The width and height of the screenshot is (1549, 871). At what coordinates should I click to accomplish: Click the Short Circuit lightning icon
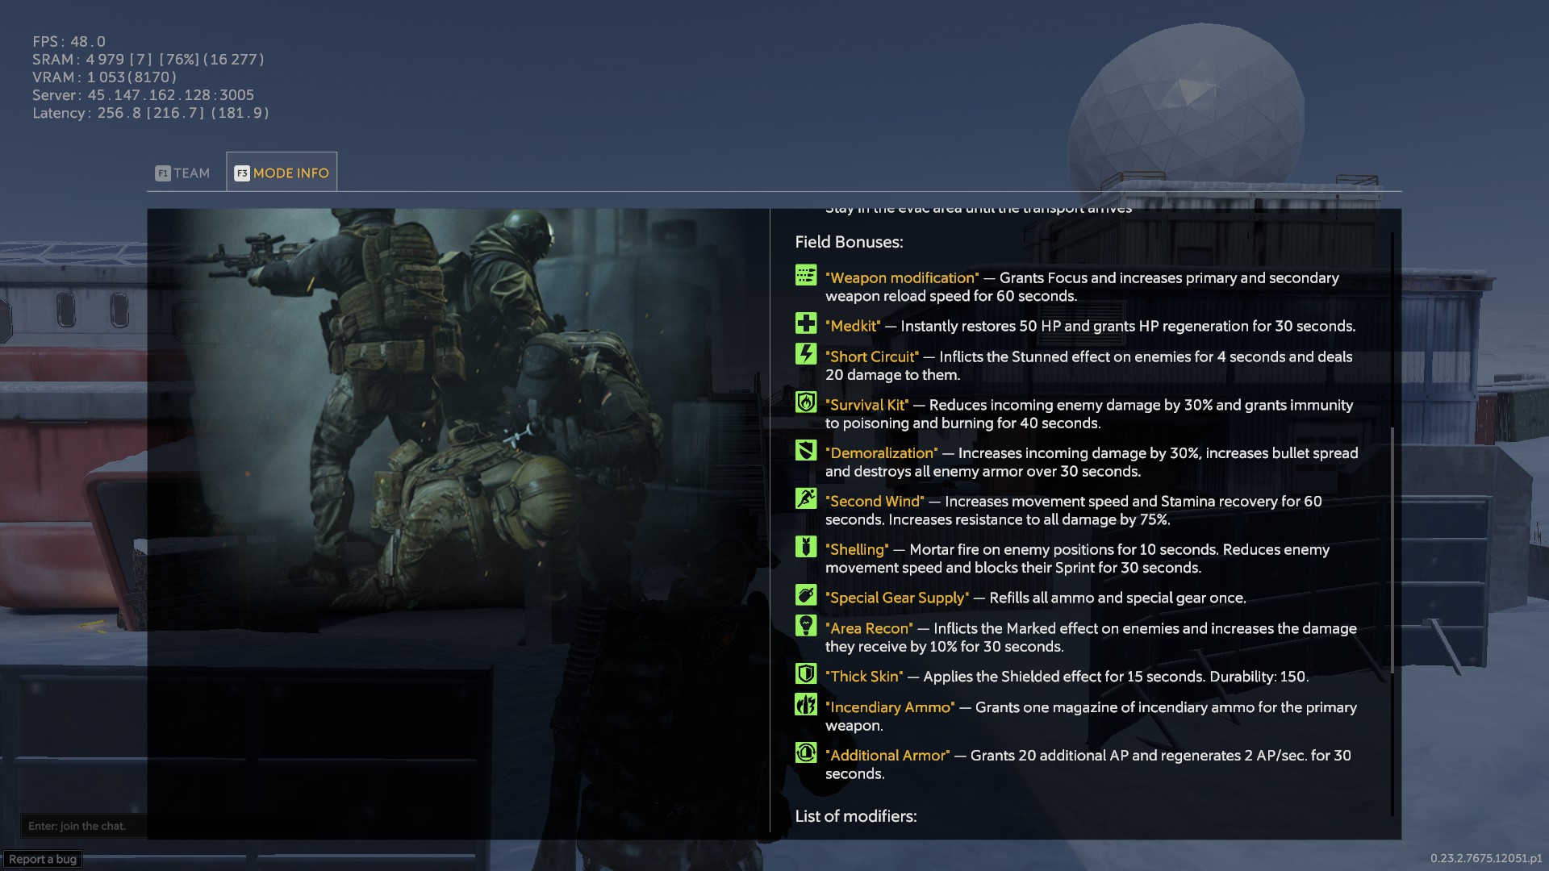(805, 354)
